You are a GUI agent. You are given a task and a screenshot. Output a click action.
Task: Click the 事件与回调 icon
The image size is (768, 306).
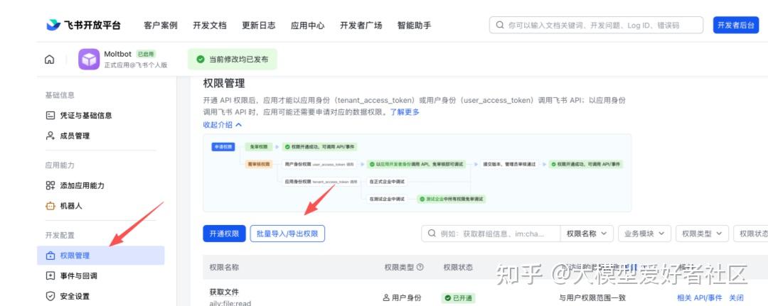(50, 275)
